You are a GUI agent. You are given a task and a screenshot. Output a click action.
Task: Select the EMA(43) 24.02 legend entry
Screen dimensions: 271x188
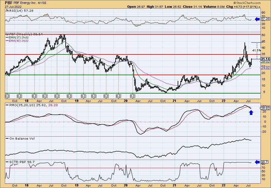tap(17, 41)
